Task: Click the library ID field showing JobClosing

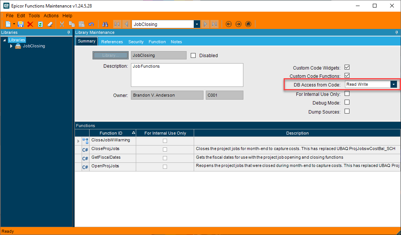Action: (159, 55)
